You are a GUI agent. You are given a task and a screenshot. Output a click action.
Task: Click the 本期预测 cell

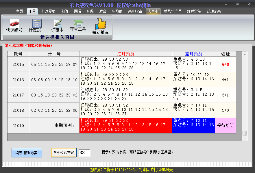(54, 125)
